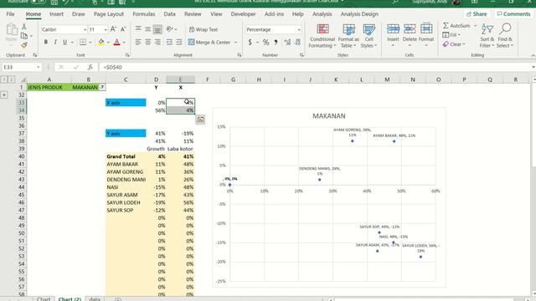Open the Percentage number format dropdown
Screen dimensions: 536x301
click(x=299, y=30)
